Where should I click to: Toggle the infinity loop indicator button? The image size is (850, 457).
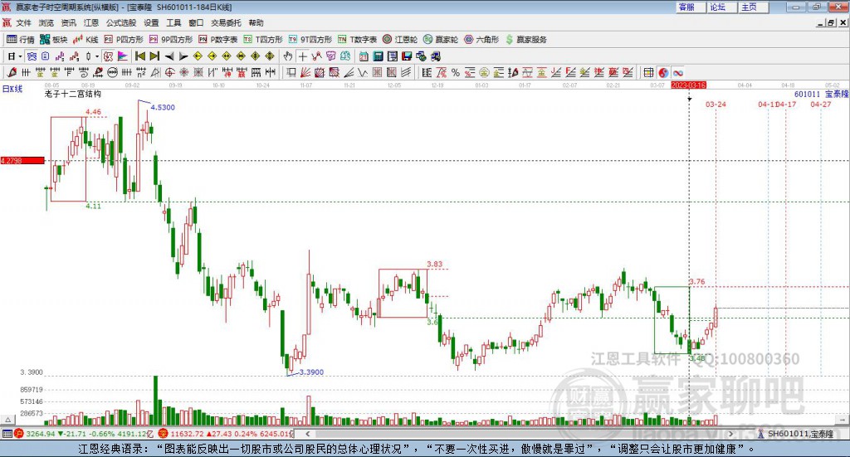(x=677, y=72)
